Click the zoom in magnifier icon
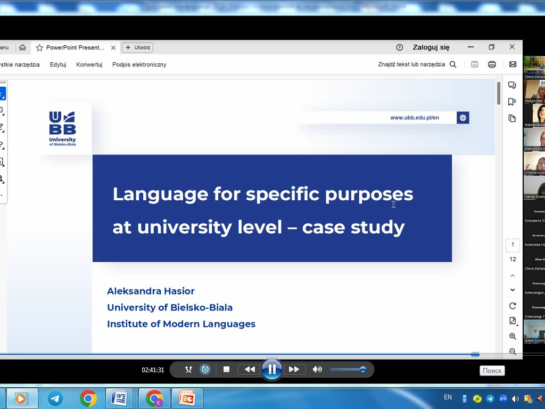The image size is (545, 409). point(513,336)
